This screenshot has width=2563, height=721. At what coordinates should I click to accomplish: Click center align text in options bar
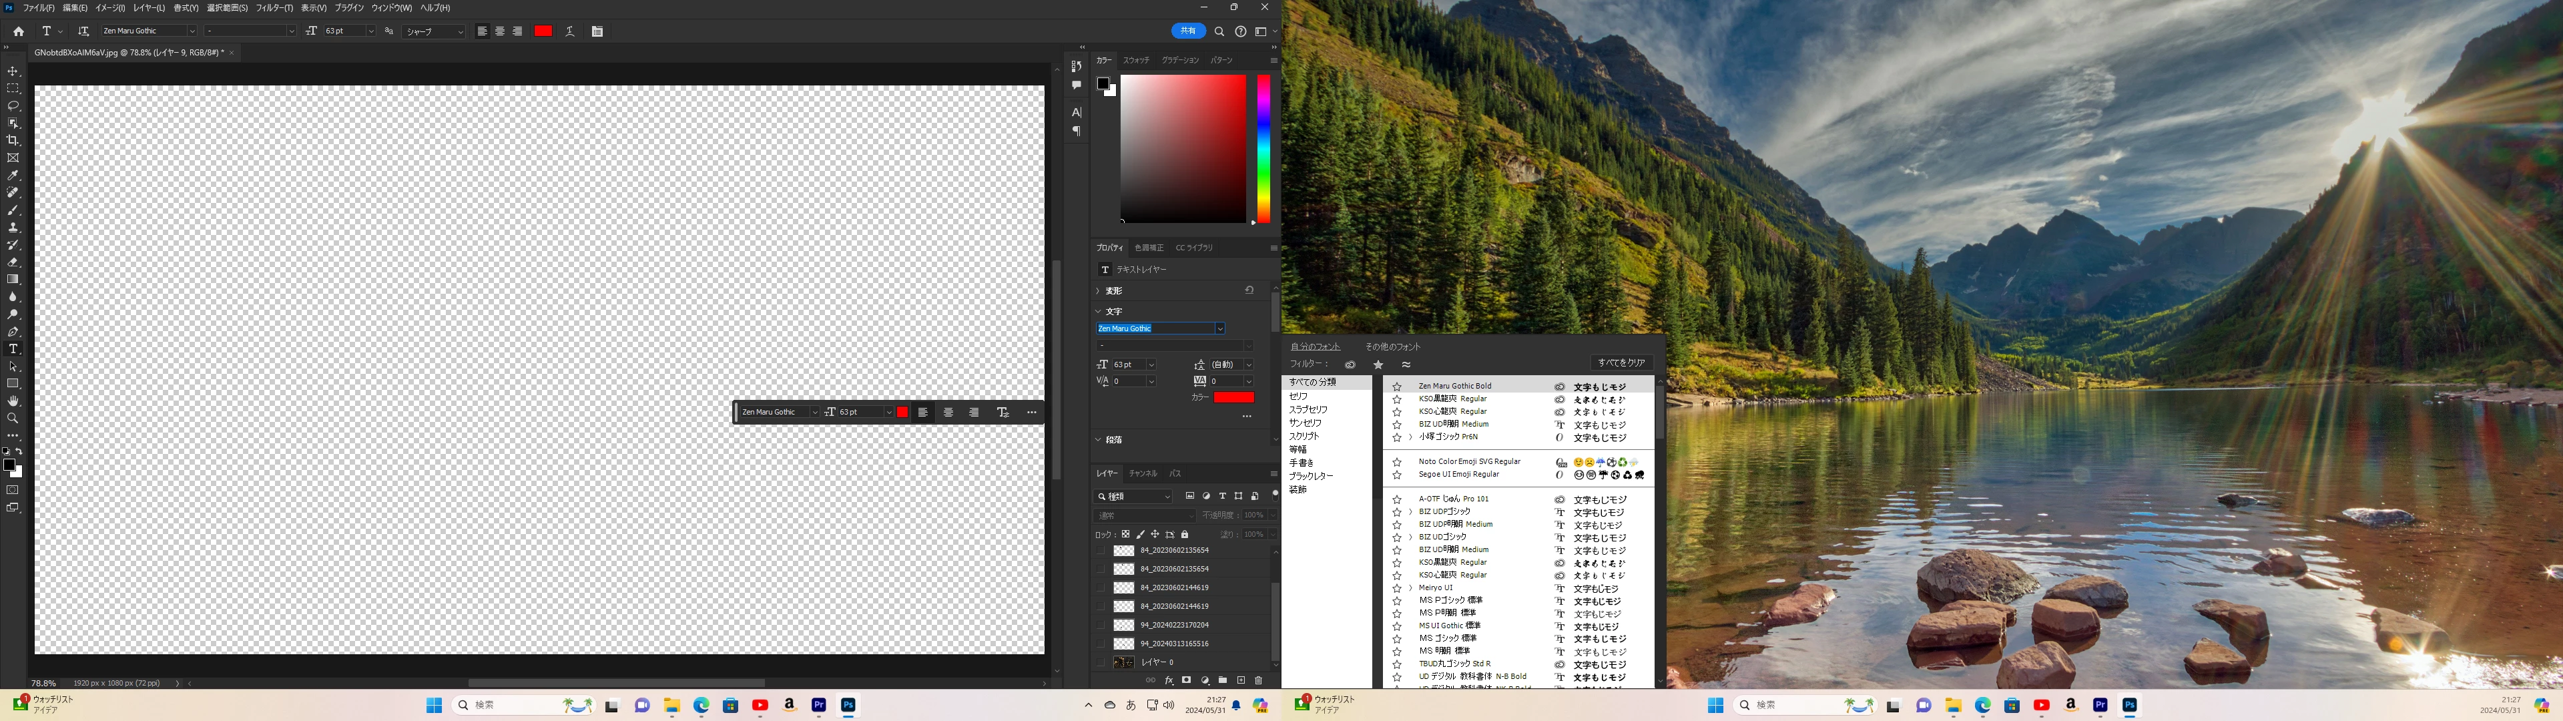pos(499,32)
